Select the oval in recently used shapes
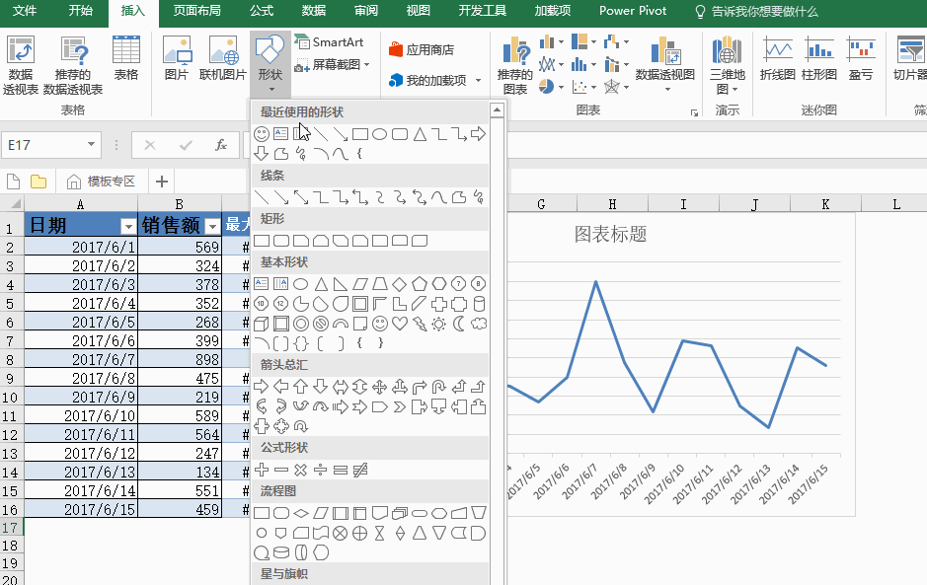This screenshot has height=585, width=927. 379,134
